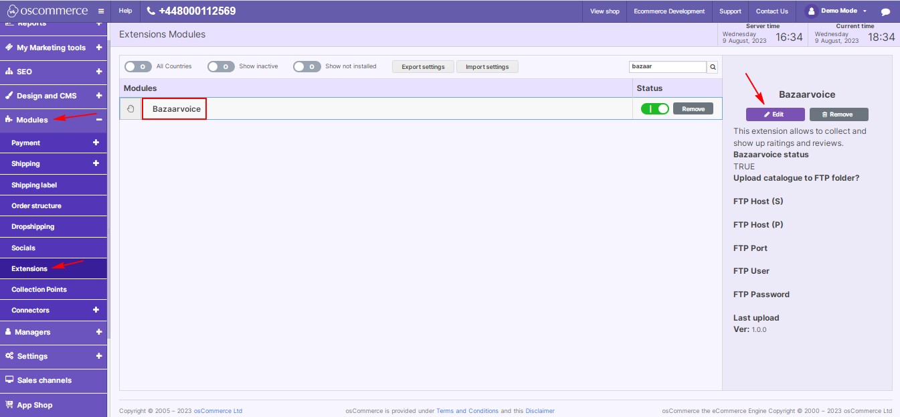The width and height of the screenshot is (900, 417).
Task: Expand the SEO menu plus sign
Action: click(x=99, y=72)
